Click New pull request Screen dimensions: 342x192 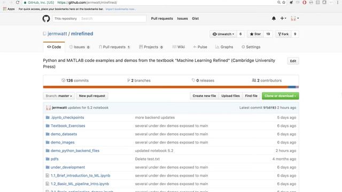92,96
